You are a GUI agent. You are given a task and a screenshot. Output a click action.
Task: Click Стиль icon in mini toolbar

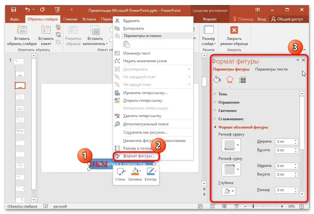[x=120, y=174]
